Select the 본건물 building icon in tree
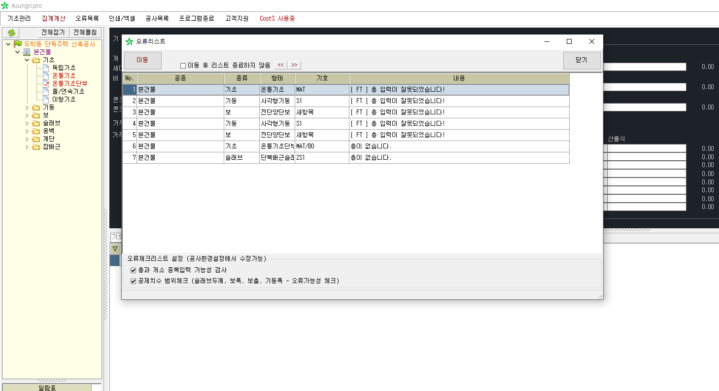The image size is (719, 391). pyautogui.click(x=27, y=52)
